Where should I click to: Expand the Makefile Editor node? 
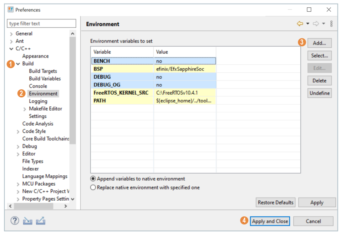[25, 109]
